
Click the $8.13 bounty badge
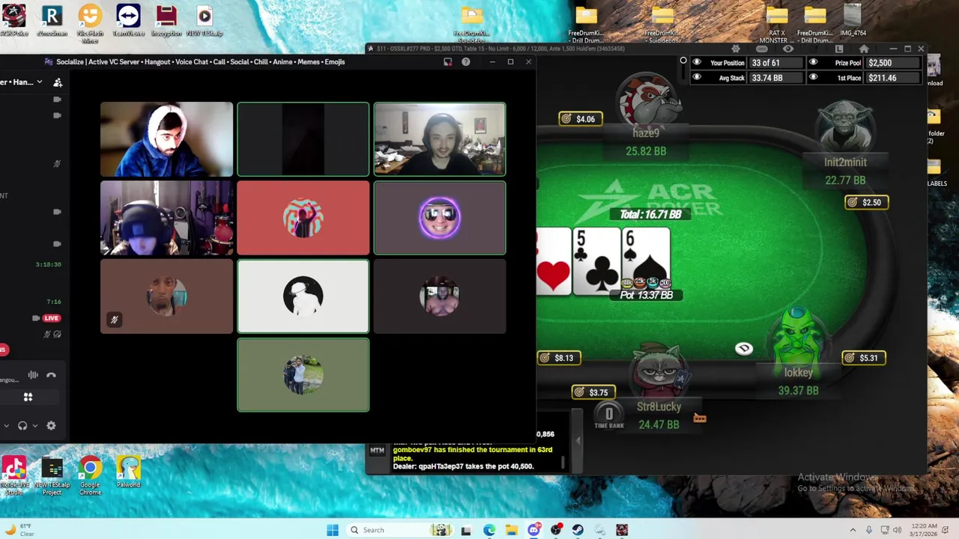pos(559,358)
